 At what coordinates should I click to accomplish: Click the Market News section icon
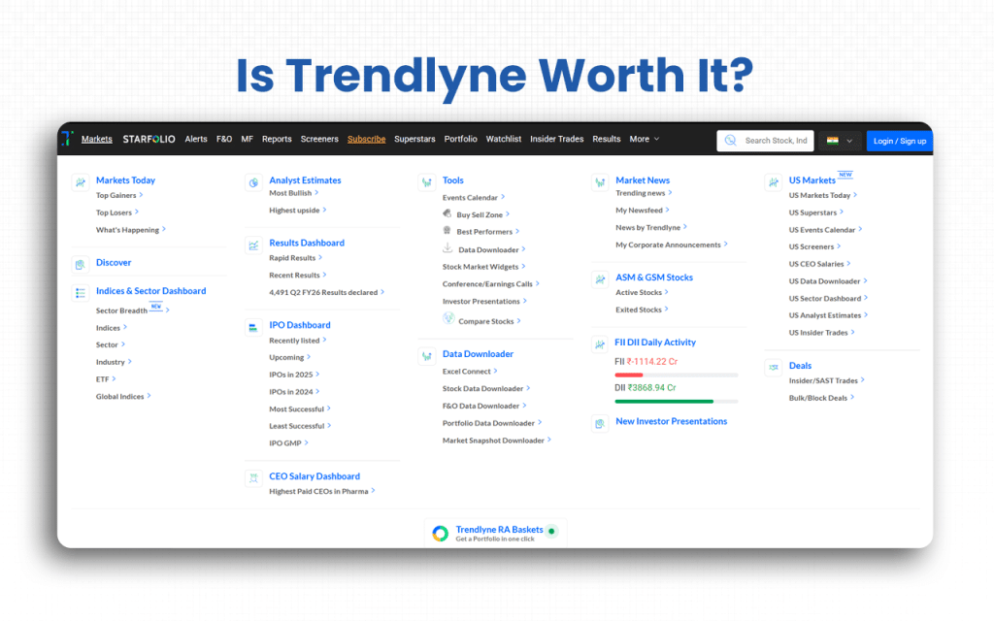600,180
